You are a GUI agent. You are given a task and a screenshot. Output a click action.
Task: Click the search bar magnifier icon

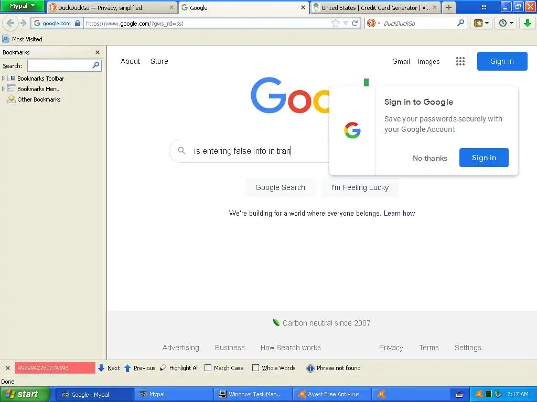[x=461, y=23]
